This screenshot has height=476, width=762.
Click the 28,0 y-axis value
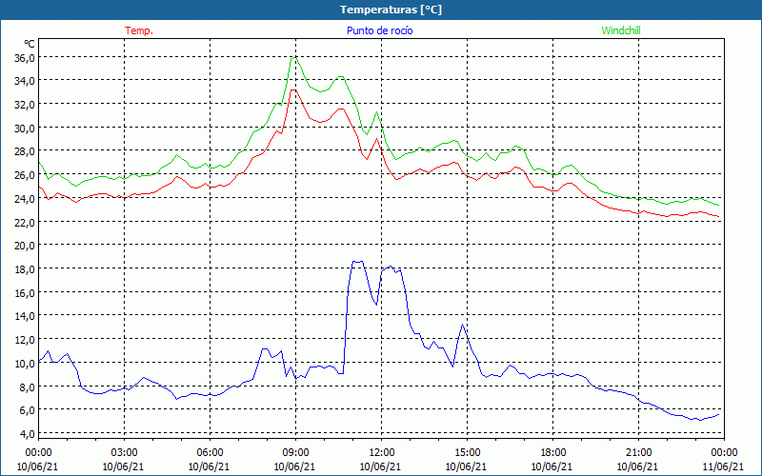coord(25,151)
